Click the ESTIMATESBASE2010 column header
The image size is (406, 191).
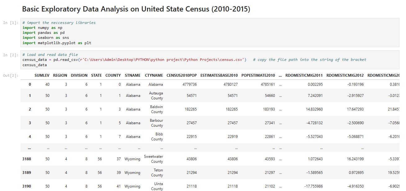click(x=219, y=75)
